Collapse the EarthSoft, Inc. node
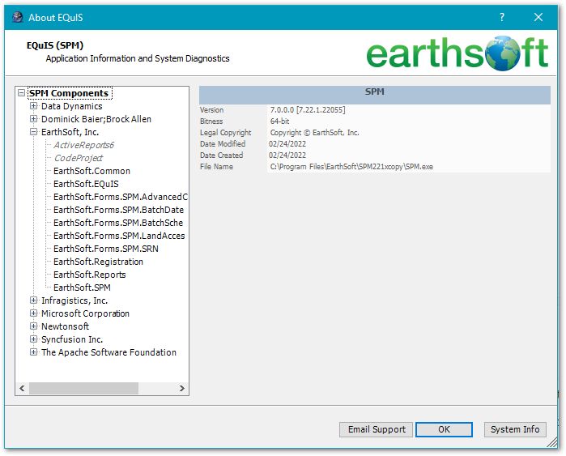Image resolution: width=566 pixels, height=456 pixels. [x=34, y=132]
